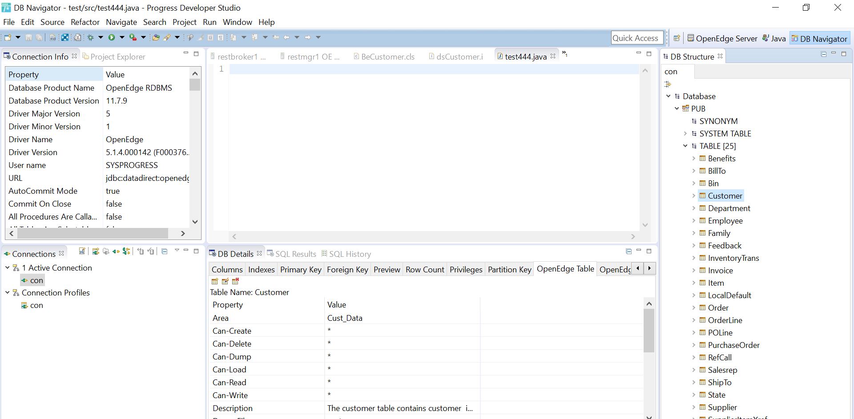Click the Save icon in the toolbar
Viewport: 854px width, 419px height.
point(28,37)
